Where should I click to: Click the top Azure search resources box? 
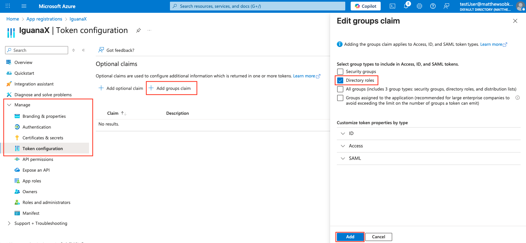[x=258, y=6]
